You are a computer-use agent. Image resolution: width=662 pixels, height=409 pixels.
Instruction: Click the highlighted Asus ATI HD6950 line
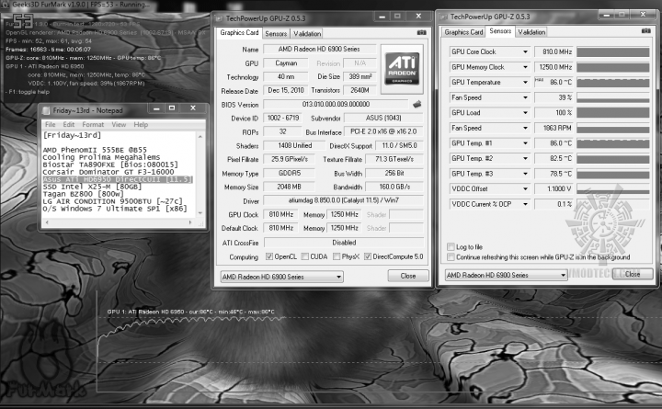click(x=118, y=179)
